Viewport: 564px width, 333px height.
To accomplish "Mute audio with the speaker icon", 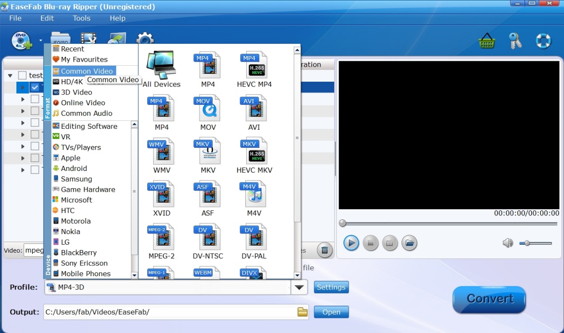I will [508, 243].
